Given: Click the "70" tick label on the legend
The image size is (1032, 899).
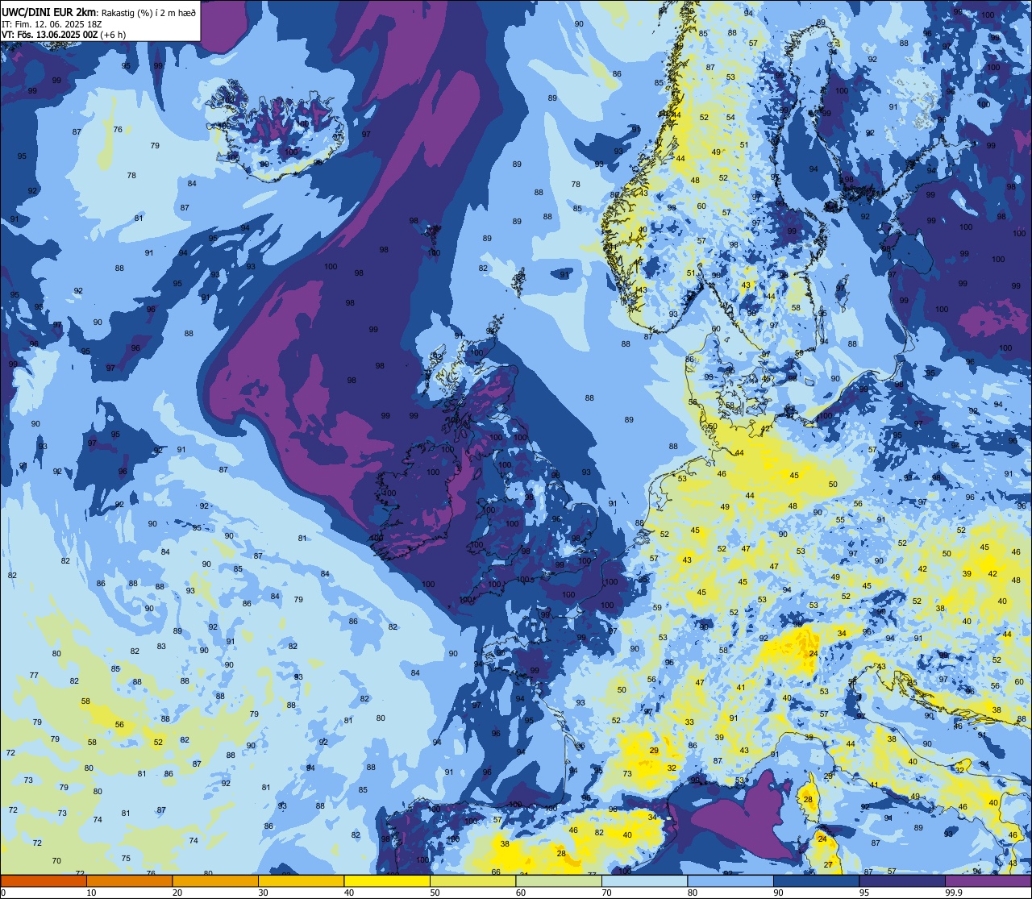Looking at the screenshot, I should 606,893.
